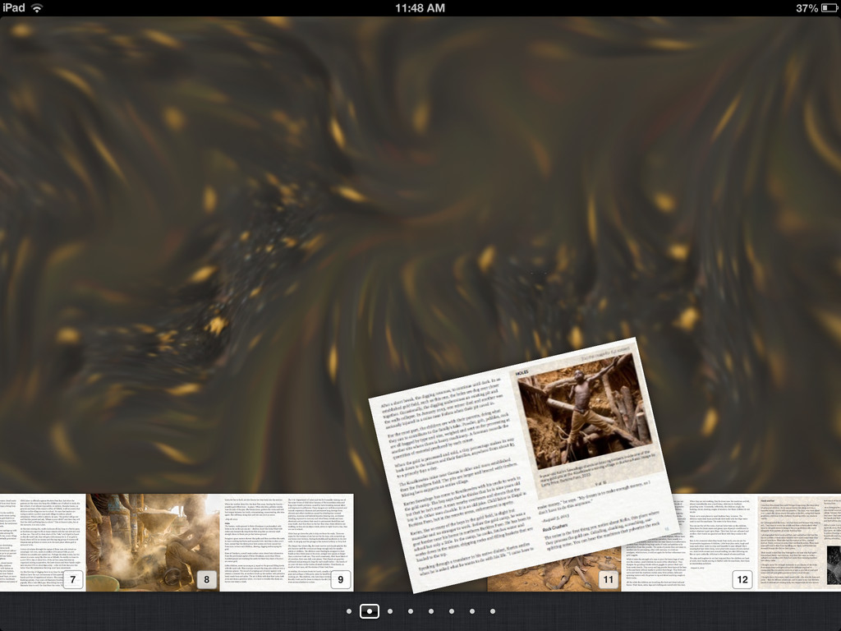841x631 pixels.
Task: Jump to the page 9 thumbnail
Action: (286, 542)
